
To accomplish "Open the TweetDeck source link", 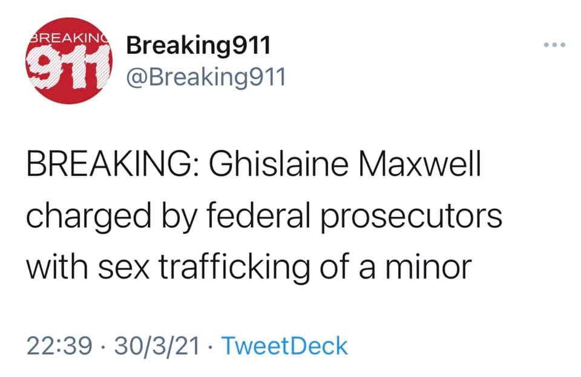I will [285, 346].
